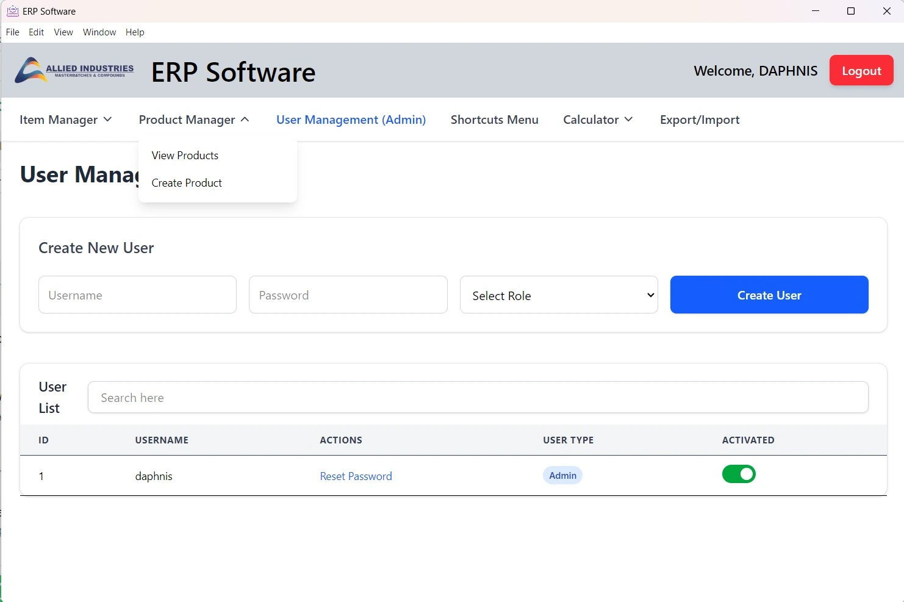
Task: Click the red Logout button
Action: click(861, 71)
